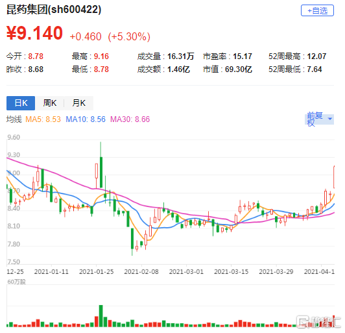Select the tall green candlestick near 2021-01-25
This screenshot has width=345, height=333.
click(101, 172)
